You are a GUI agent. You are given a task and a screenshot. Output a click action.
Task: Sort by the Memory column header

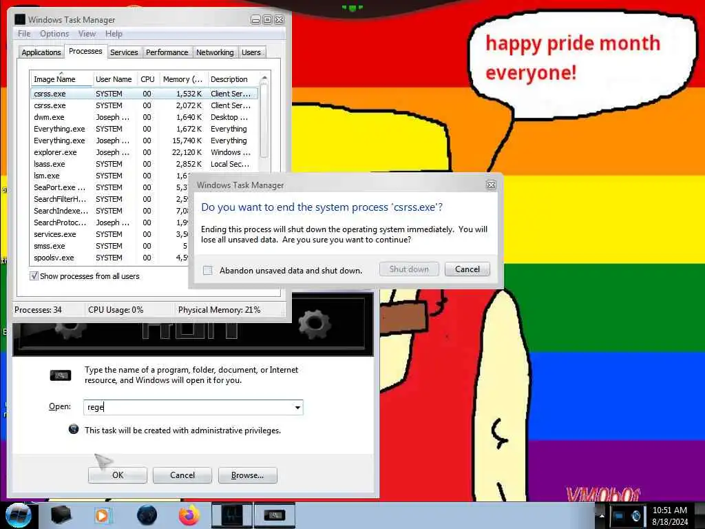182,79
